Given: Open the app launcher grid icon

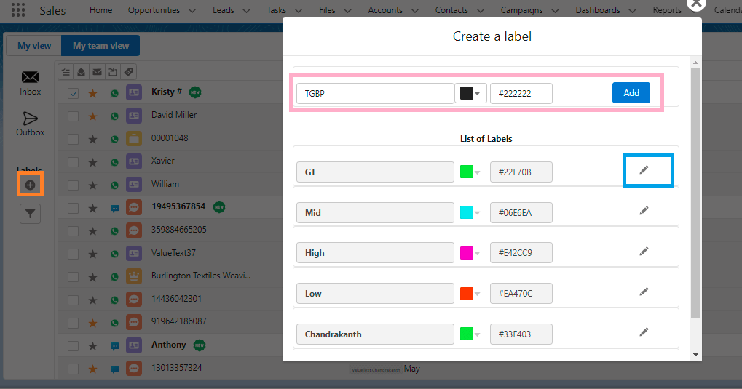Looking at the screenshot, I should [17, 10].
